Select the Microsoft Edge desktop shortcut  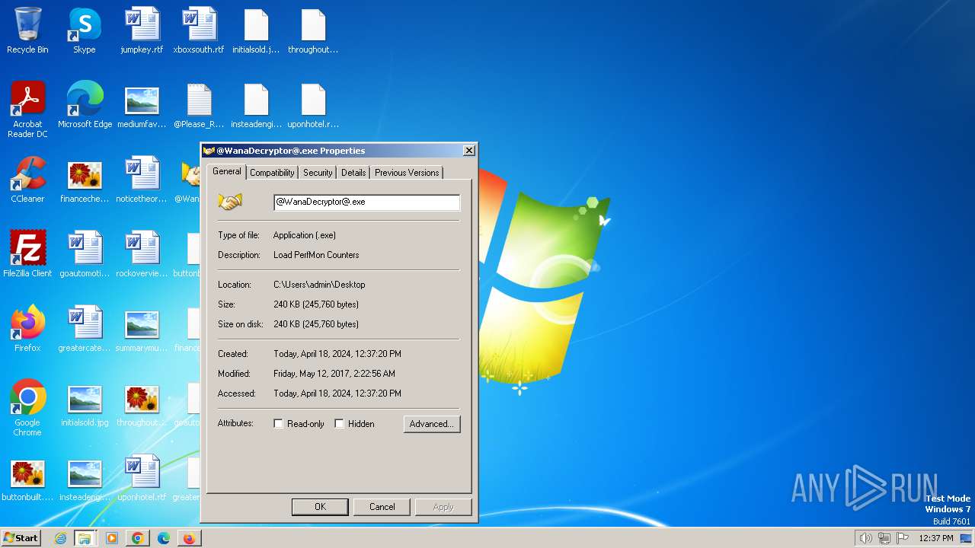(85, 105)
